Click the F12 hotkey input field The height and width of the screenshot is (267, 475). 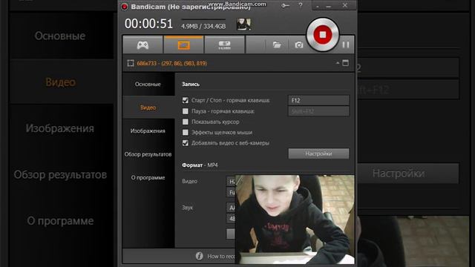[318, 100]
